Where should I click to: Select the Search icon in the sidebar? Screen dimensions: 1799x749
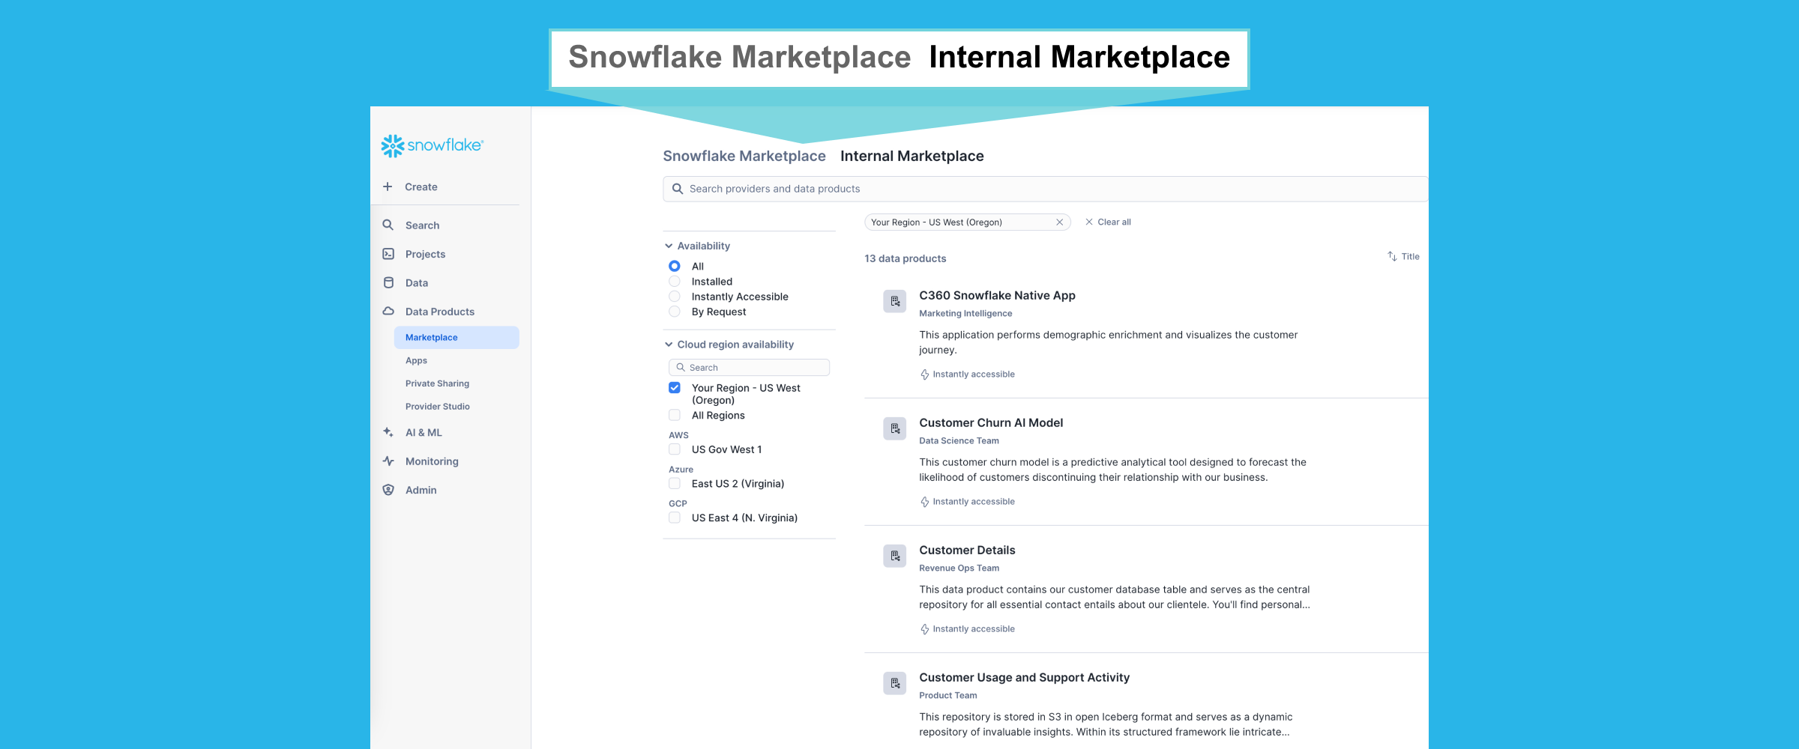pyautogui.click(x=388, y=225)
